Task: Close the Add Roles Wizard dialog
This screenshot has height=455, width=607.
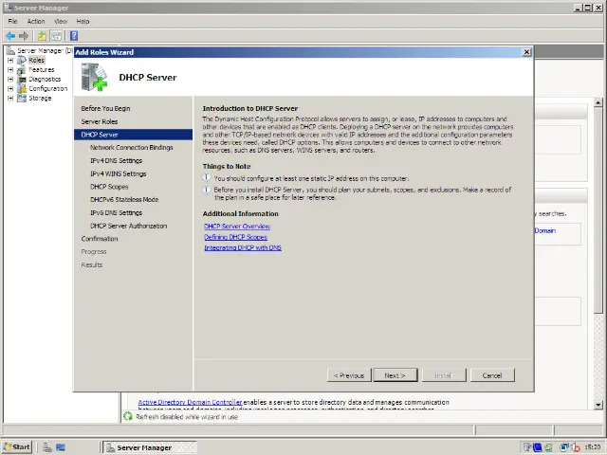Action: pos(526,52)
